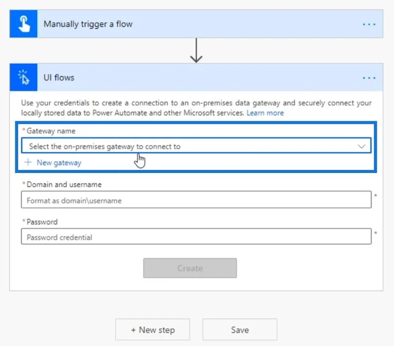Click the Domain and username label
Viewport: 394px width, 346px height.
pyautogui.click(x=64, y=184)
